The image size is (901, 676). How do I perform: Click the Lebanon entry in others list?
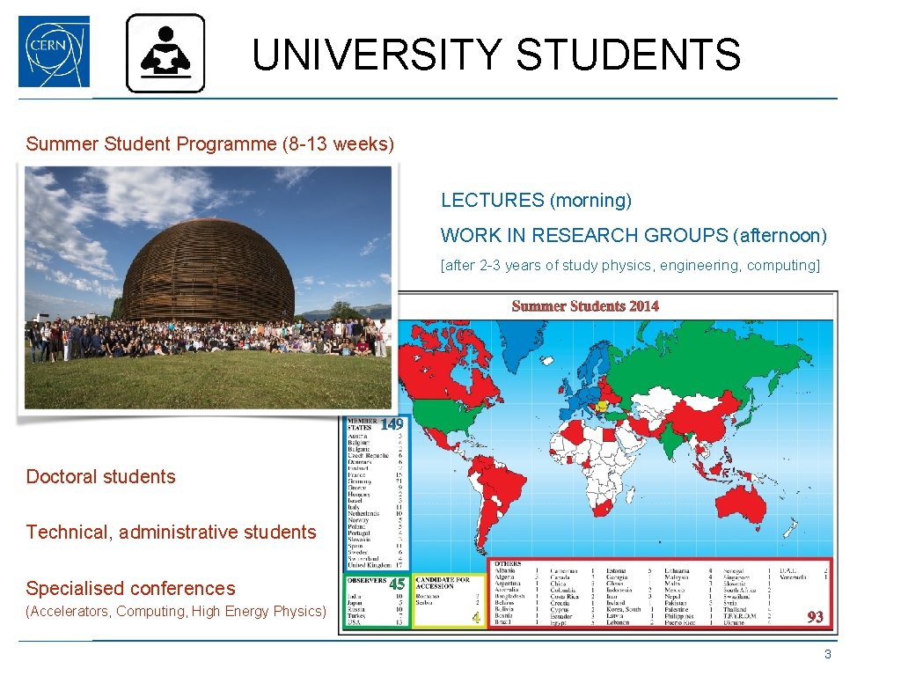(630, 622)
